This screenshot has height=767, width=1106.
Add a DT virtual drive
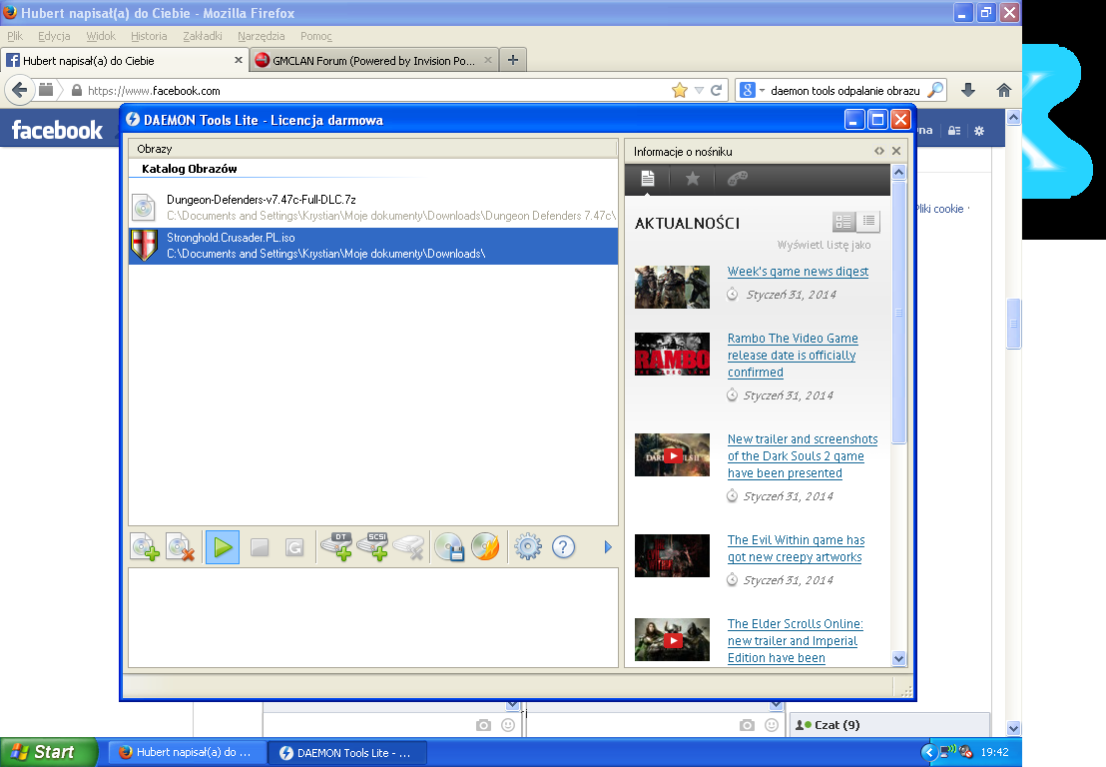click(x=336, y=547)
